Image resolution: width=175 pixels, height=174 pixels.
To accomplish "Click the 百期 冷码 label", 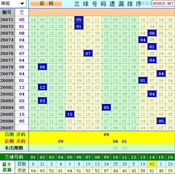I will (15, 135).
